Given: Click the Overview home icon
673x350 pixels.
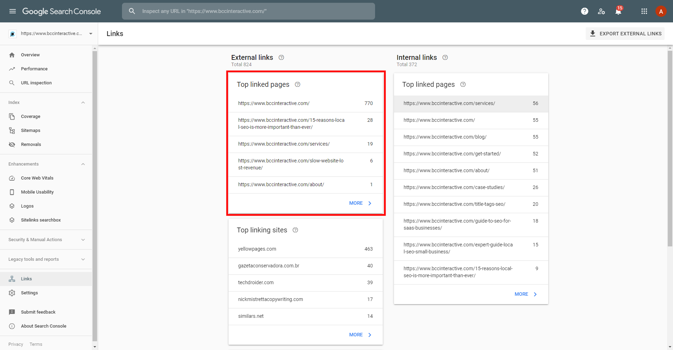Looking at the screenshot, I should pos(12,55).
